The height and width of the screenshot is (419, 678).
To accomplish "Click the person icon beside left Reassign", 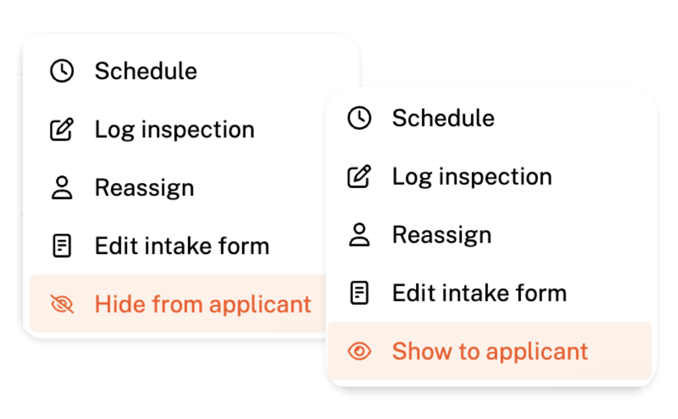I will [62, 189].
